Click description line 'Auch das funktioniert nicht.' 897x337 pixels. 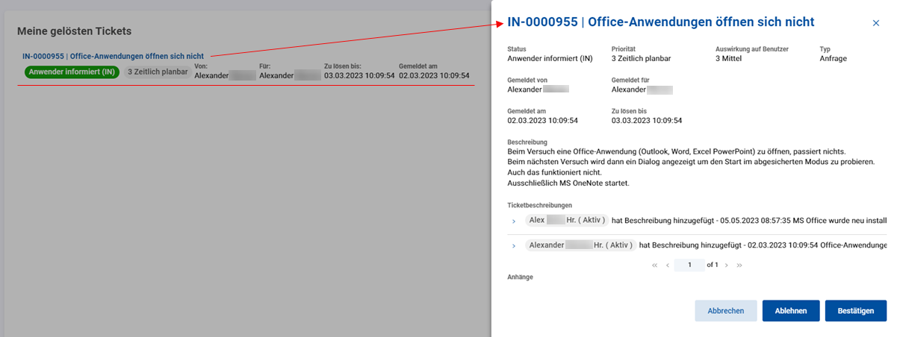click(x=553, y=173)
